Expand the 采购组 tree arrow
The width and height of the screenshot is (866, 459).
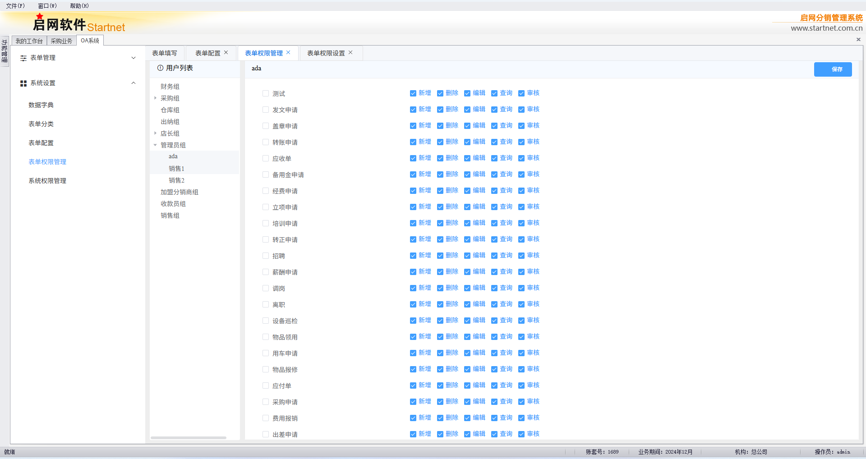(155, 98)
